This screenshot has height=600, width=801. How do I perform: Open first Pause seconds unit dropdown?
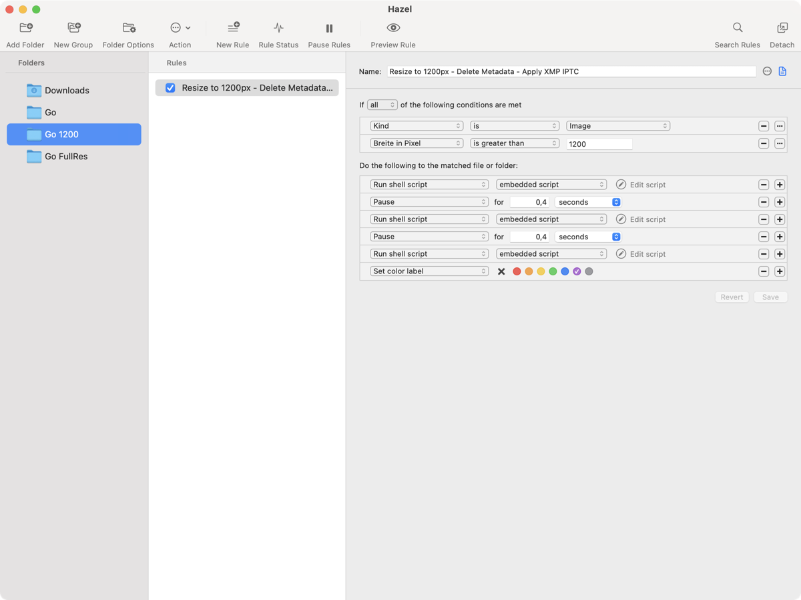pyautogui.click(x=588, y=202)
